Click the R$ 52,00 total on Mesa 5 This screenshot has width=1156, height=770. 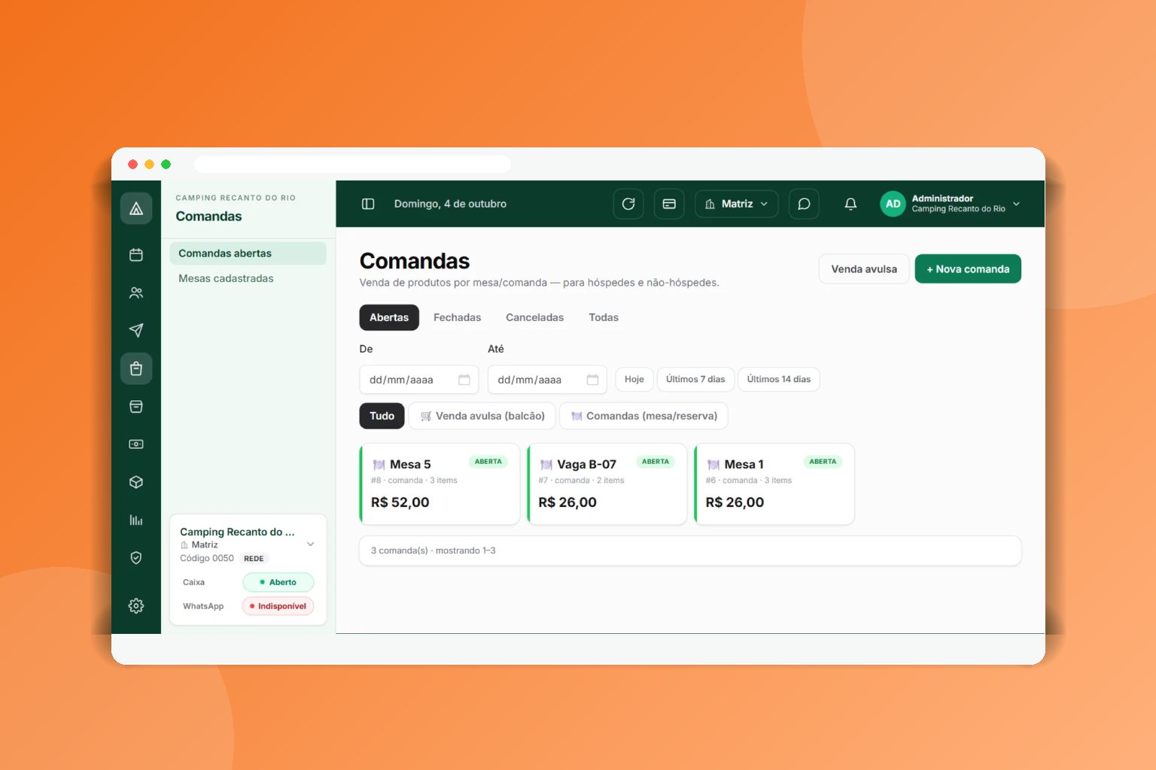[x=400, y=502]
